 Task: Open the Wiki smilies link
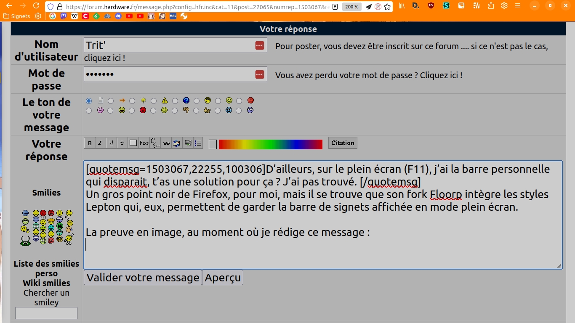(46, 283)
